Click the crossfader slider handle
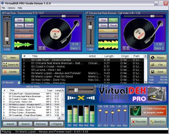Screen dimensions: 169x134 coord(76,90)
